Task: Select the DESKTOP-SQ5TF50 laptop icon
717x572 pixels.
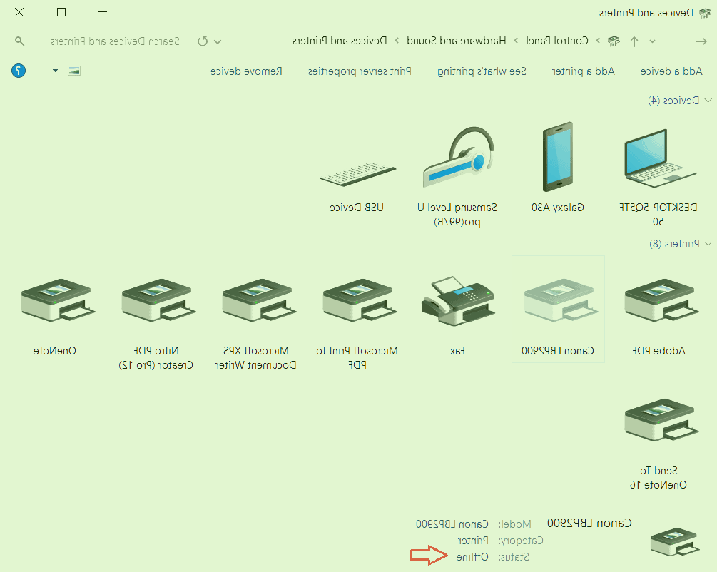Action: [659, 157]
